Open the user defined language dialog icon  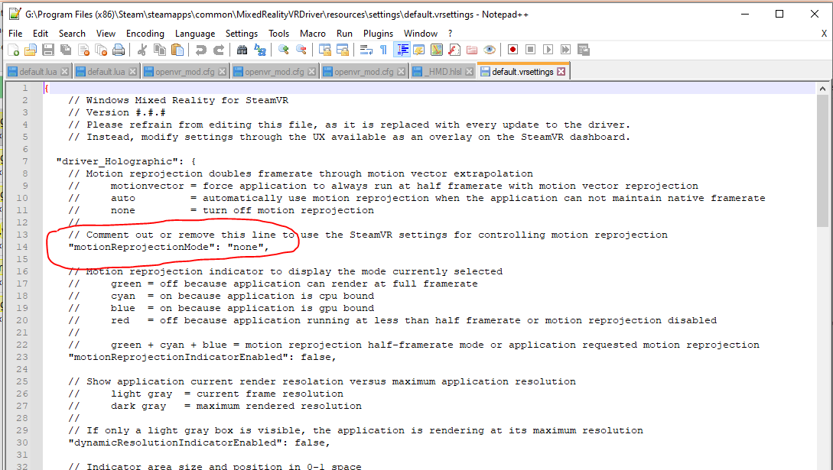pyautogui.click(x=419, y=50)
